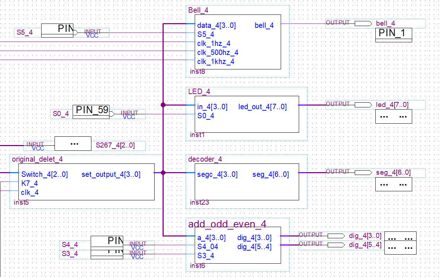Select the seg_4[6..0] output pin name
Image resolution: width=440 pixels, height=277 pixels.
tap(393, 172)
